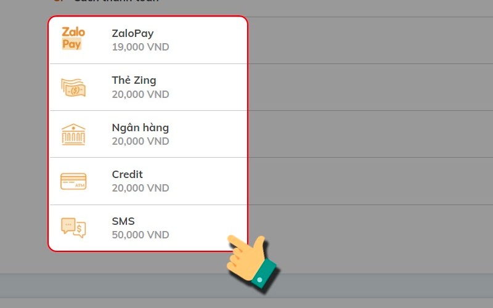The width and height of the screenshot is (493, 308).
Task: Click the 20,000 VND price under Ngân hàng
Action: click(x=141, y=141)
